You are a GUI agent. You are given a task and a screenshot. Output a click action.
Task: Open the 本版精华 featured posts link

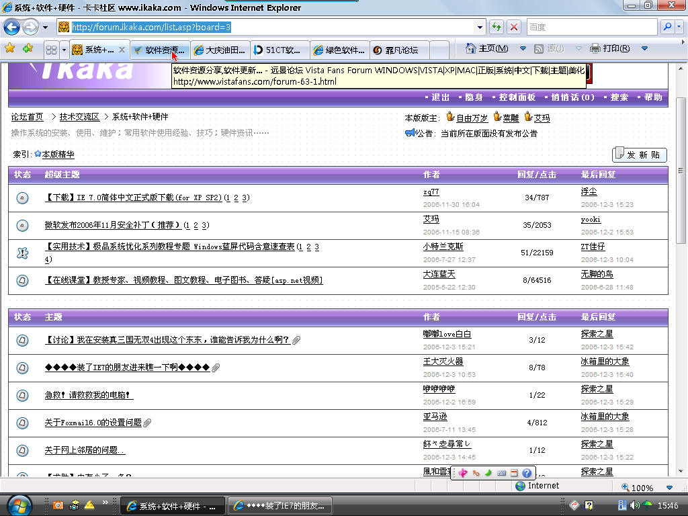pos(57,155)
